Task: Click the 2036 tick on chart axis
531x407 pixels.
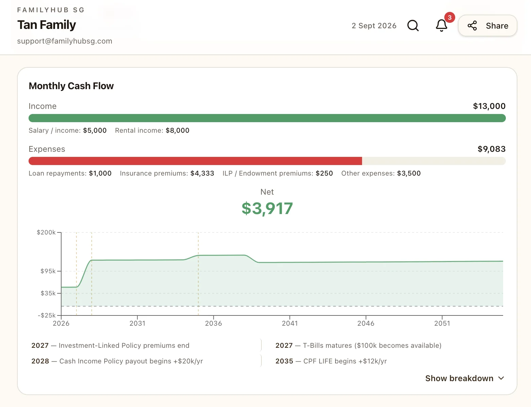Action: pos(213,323)
